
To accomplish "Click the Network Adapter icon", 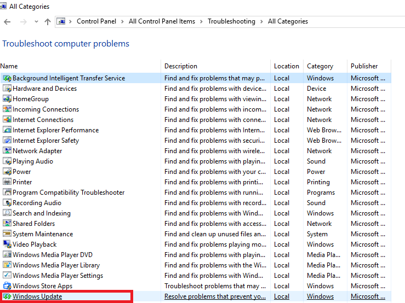I will coord(7,151).
